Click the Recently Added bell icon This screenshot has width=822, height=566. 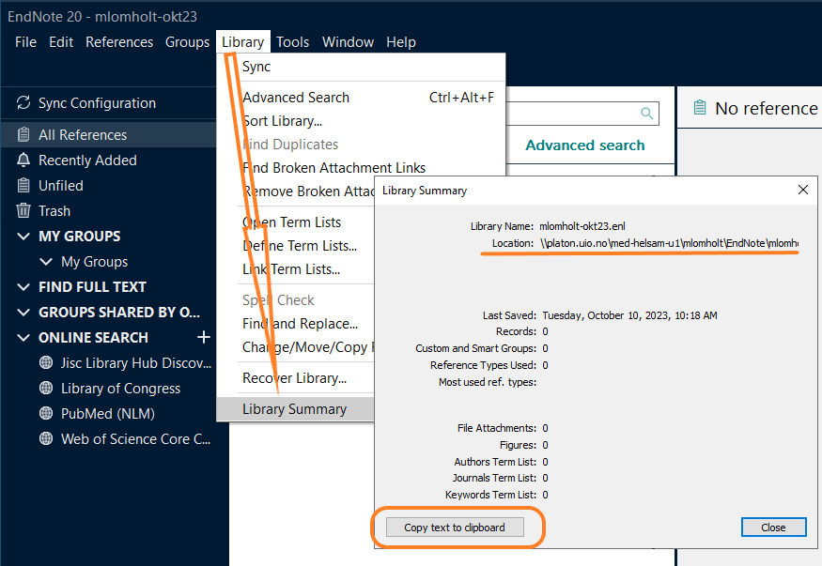click(23, 161)
